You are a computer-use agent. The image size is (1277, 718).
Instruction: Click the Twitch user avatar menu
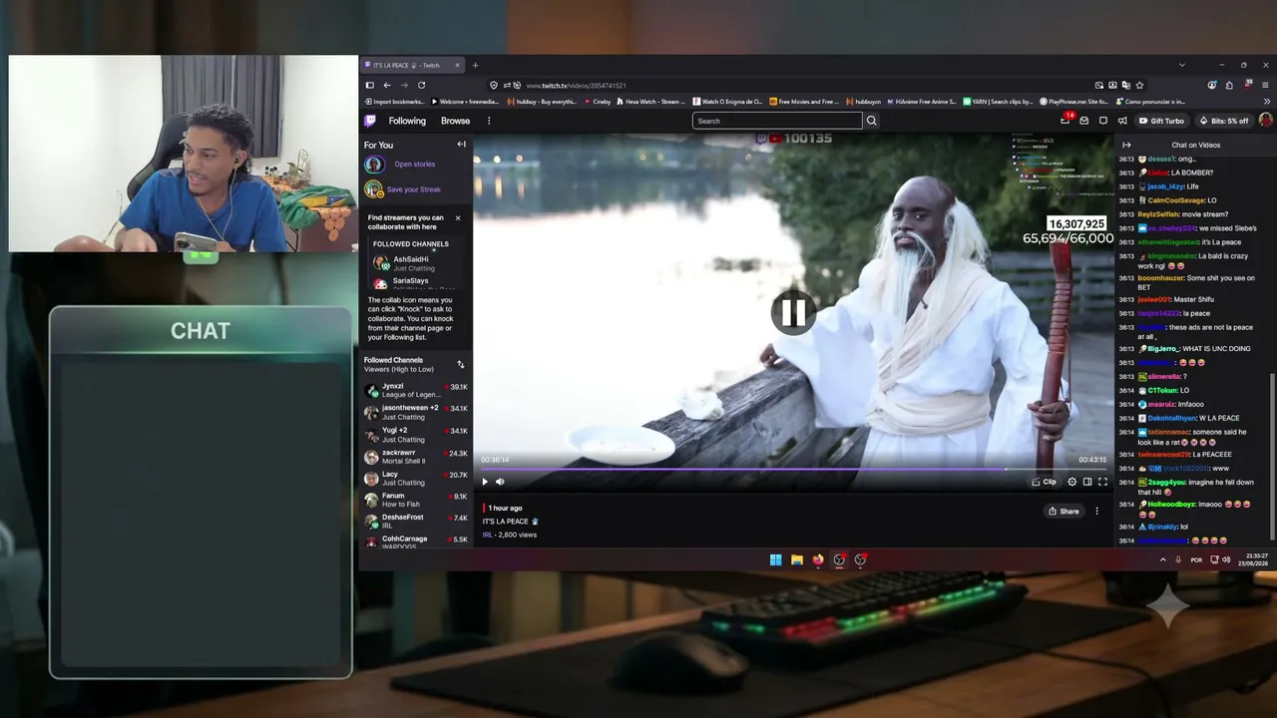[x=1265, y=121]
